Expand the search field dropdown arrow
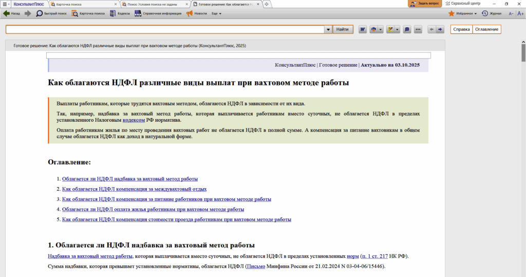Screen dimensions: 526x277 328,29
